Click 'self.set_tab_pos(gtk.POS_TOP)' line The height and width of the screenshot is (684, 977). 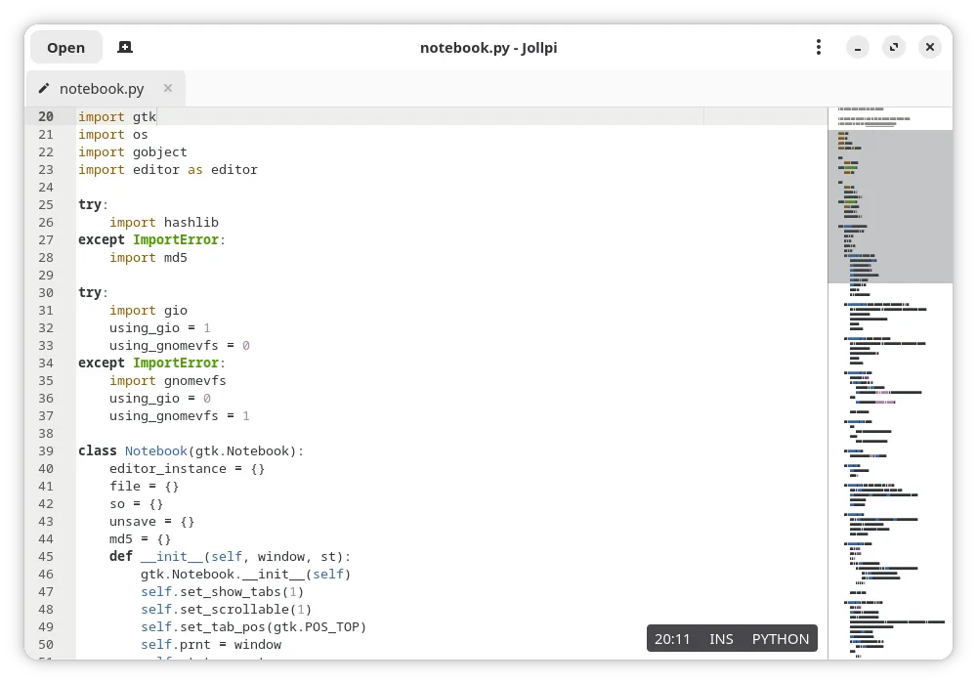pyautogui.click(x=253, y=626)
